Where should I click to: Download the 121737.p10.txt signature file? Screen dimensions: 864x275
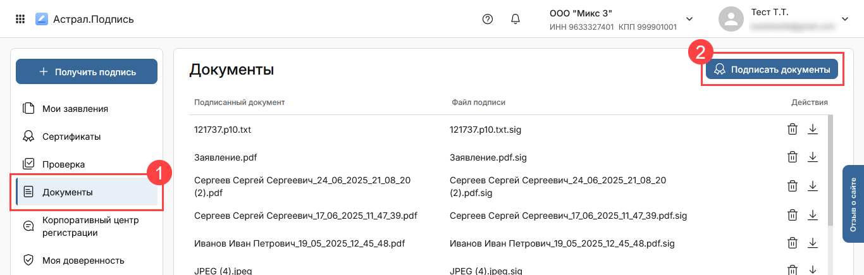813,130
